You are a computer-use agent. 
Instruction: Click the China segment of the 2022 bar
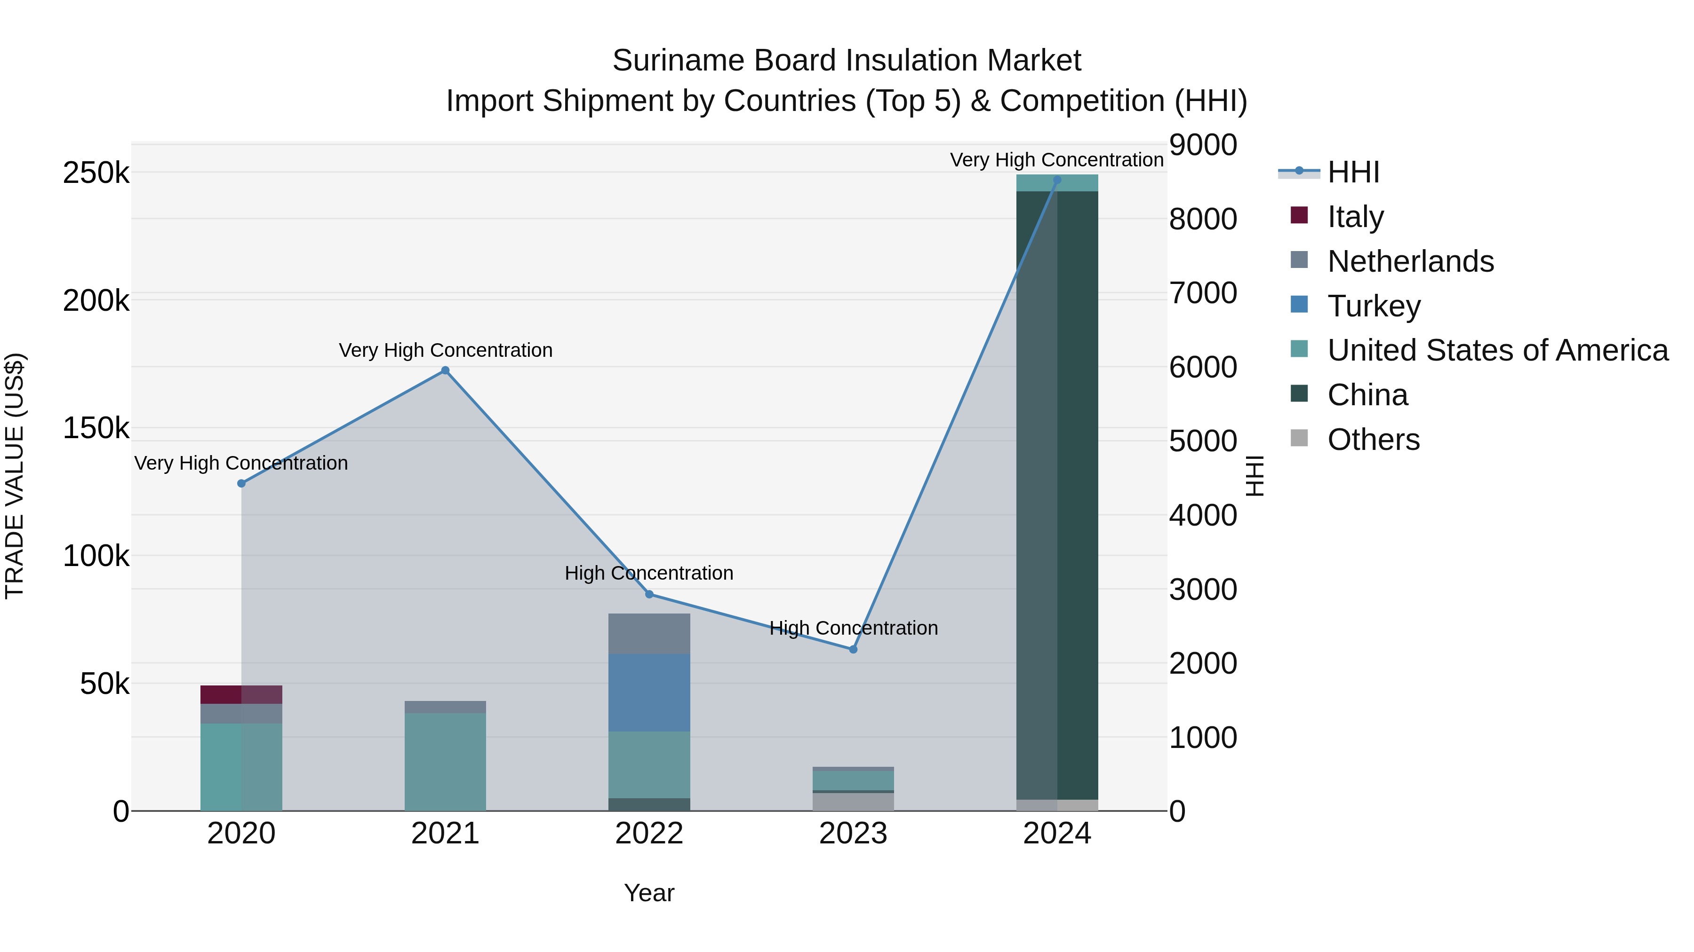649,804
